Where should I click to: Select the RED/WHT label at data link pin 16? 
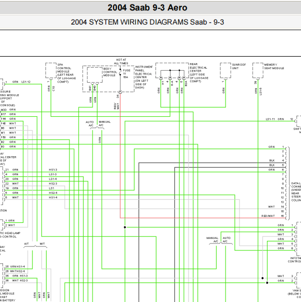[x=268, y=216]
